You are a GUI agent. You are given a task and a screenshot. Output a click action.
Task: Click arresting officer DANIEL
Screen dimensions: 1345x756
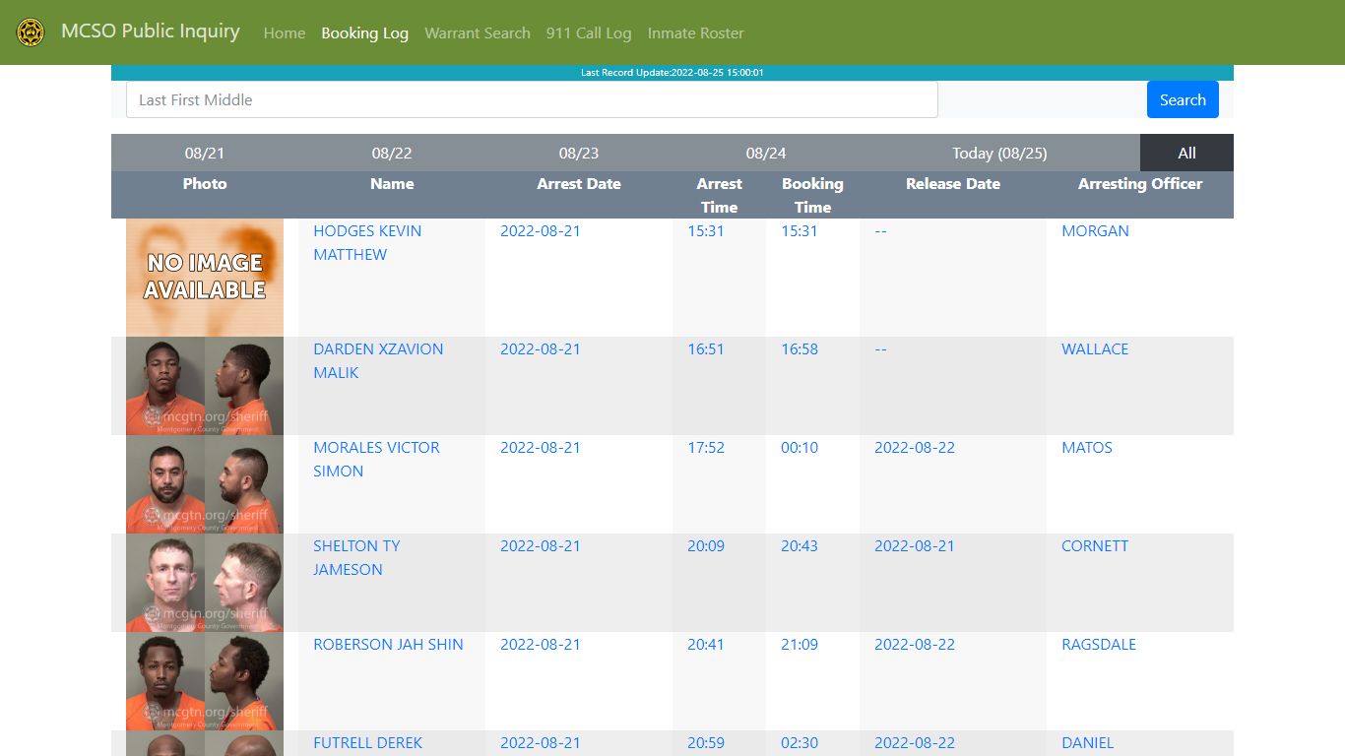[1087, 742]
